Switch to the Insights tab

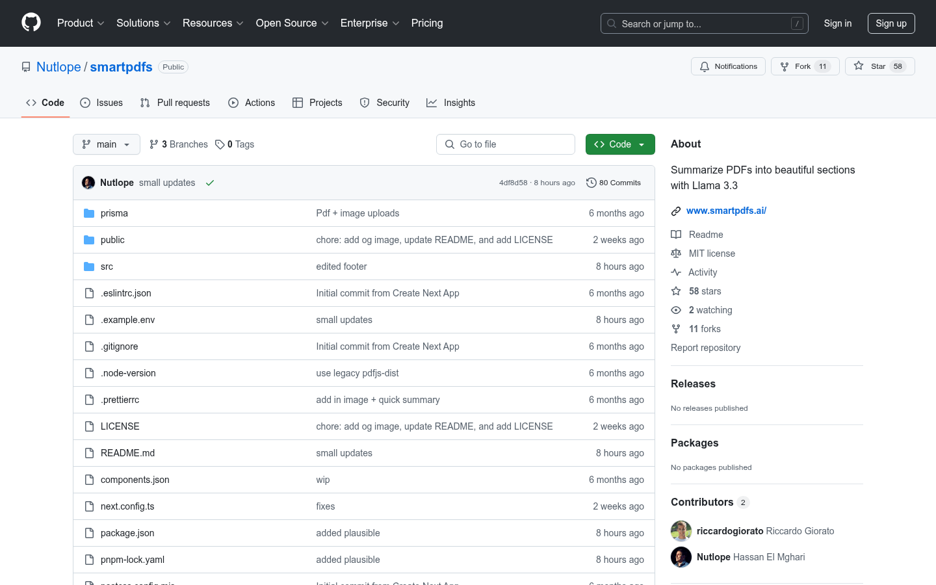[450, 103]
